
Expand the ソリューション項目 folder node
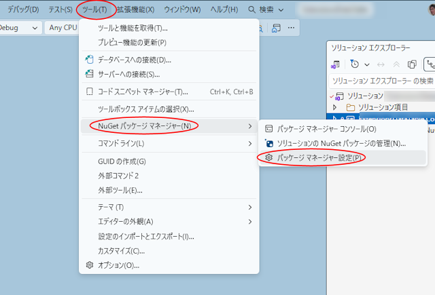pos(335,107)
